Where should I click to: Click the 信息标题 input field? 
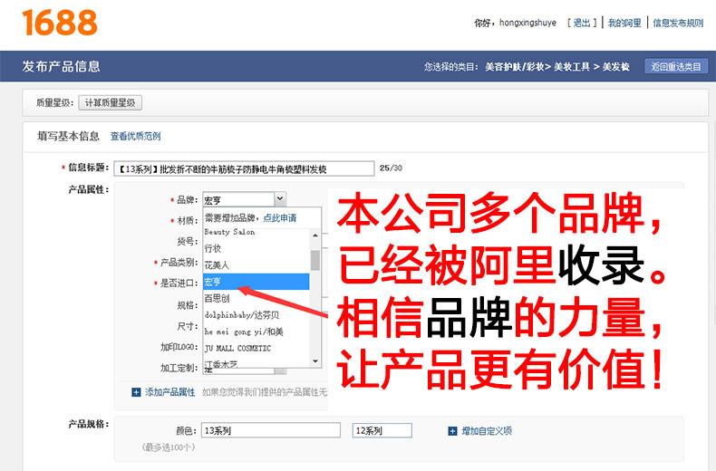[244, 168]
